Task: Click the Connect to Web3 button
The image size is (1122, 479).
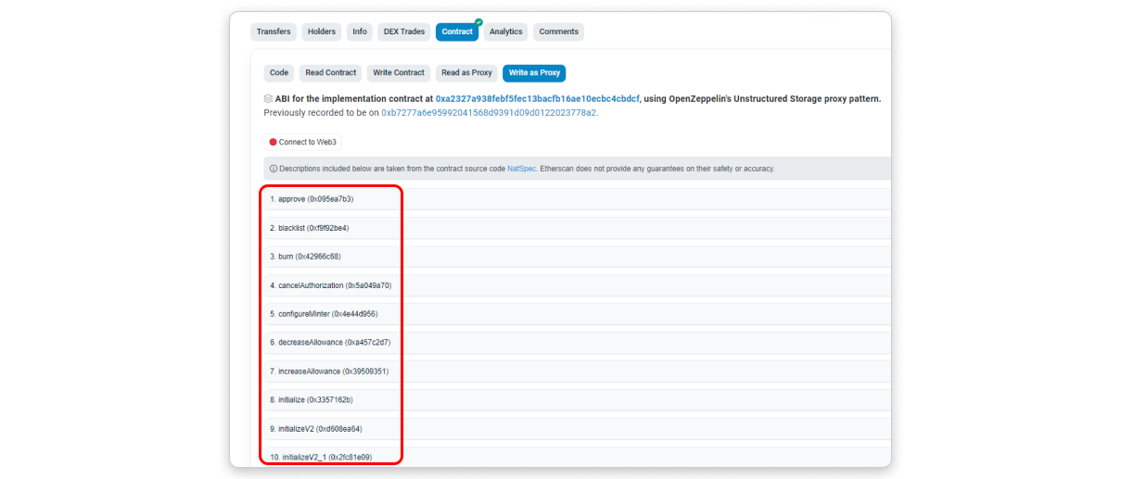Action: tap(303, 143)
